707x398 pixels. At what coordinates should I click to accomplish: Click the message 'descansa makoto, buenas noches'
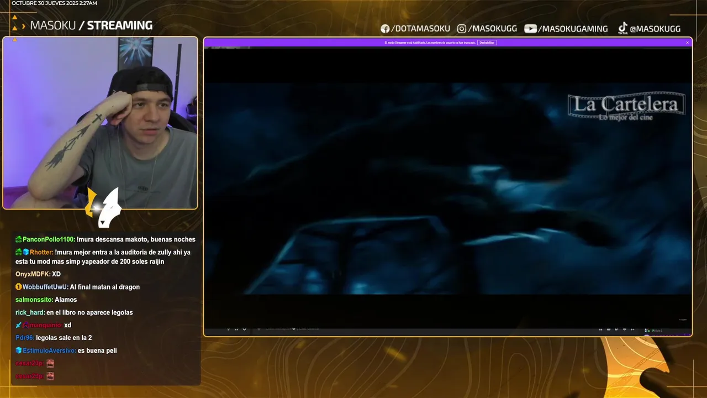[x=146, y=239]
